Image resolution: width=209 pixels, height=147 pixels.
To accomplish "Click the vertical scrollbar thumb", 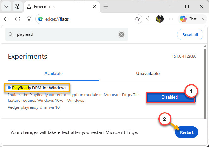I will coord(205,84).
